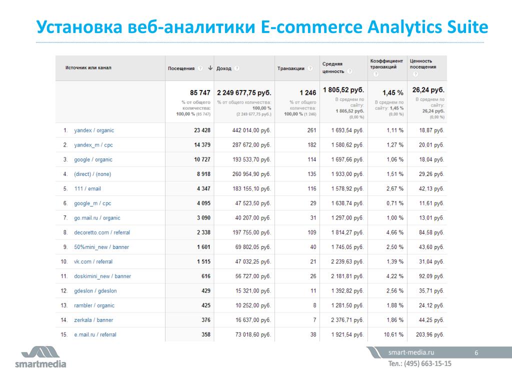
Task: Click the smartmedia logo
Action: 40,357
